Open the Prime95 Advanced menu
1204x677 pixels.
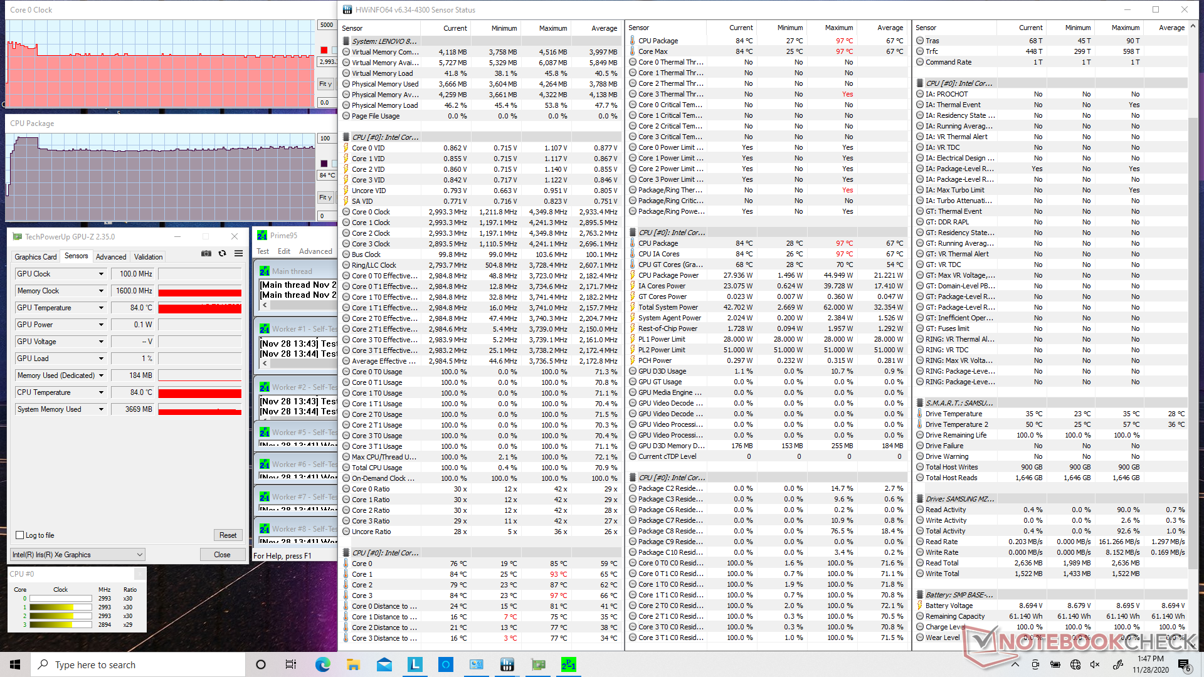315,251
